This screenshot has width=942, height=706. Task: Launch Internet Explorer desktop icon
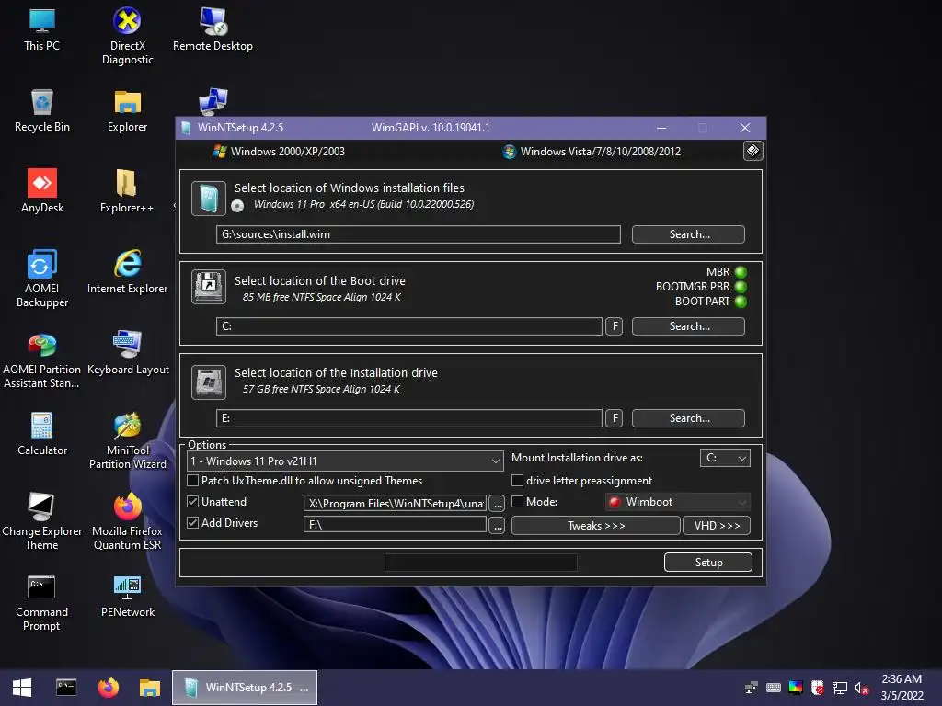127,272
